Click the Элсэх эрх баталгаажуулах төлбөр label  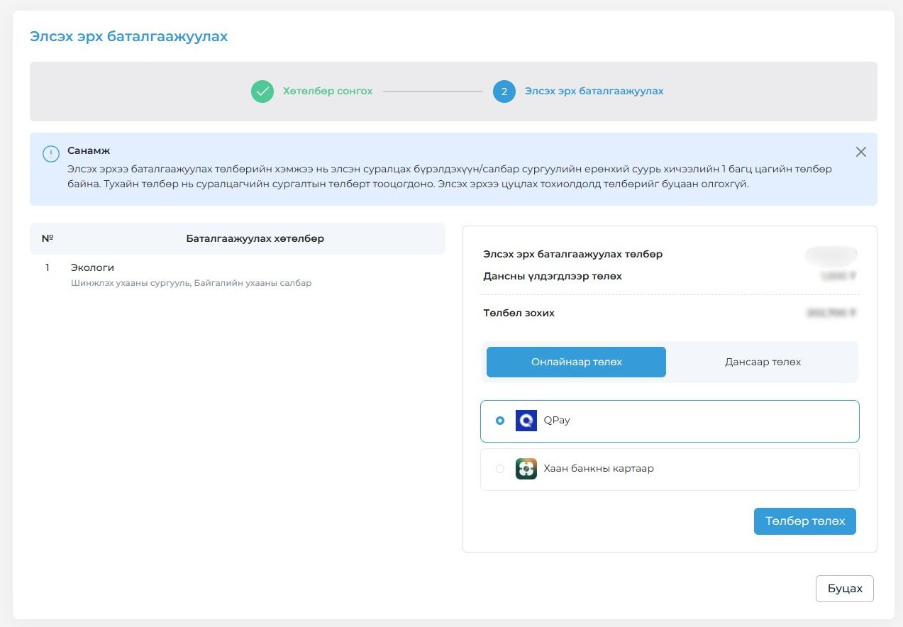(573, 254)
